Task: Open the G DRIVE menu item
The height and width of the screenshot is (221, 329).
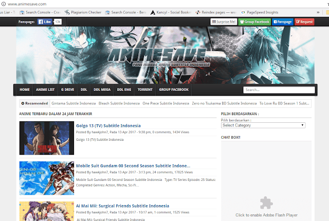Action: pos(67,90)
